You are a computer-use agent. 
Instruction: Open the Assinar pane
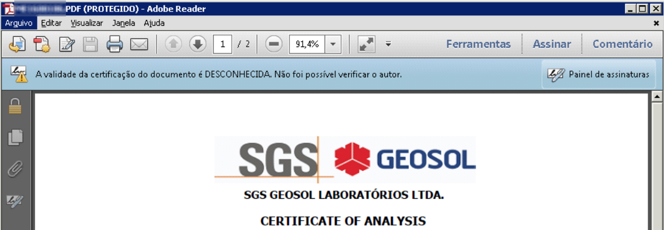(551, 44)
